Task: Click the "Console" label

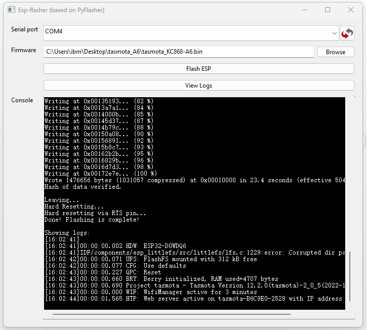Action: 22,100
